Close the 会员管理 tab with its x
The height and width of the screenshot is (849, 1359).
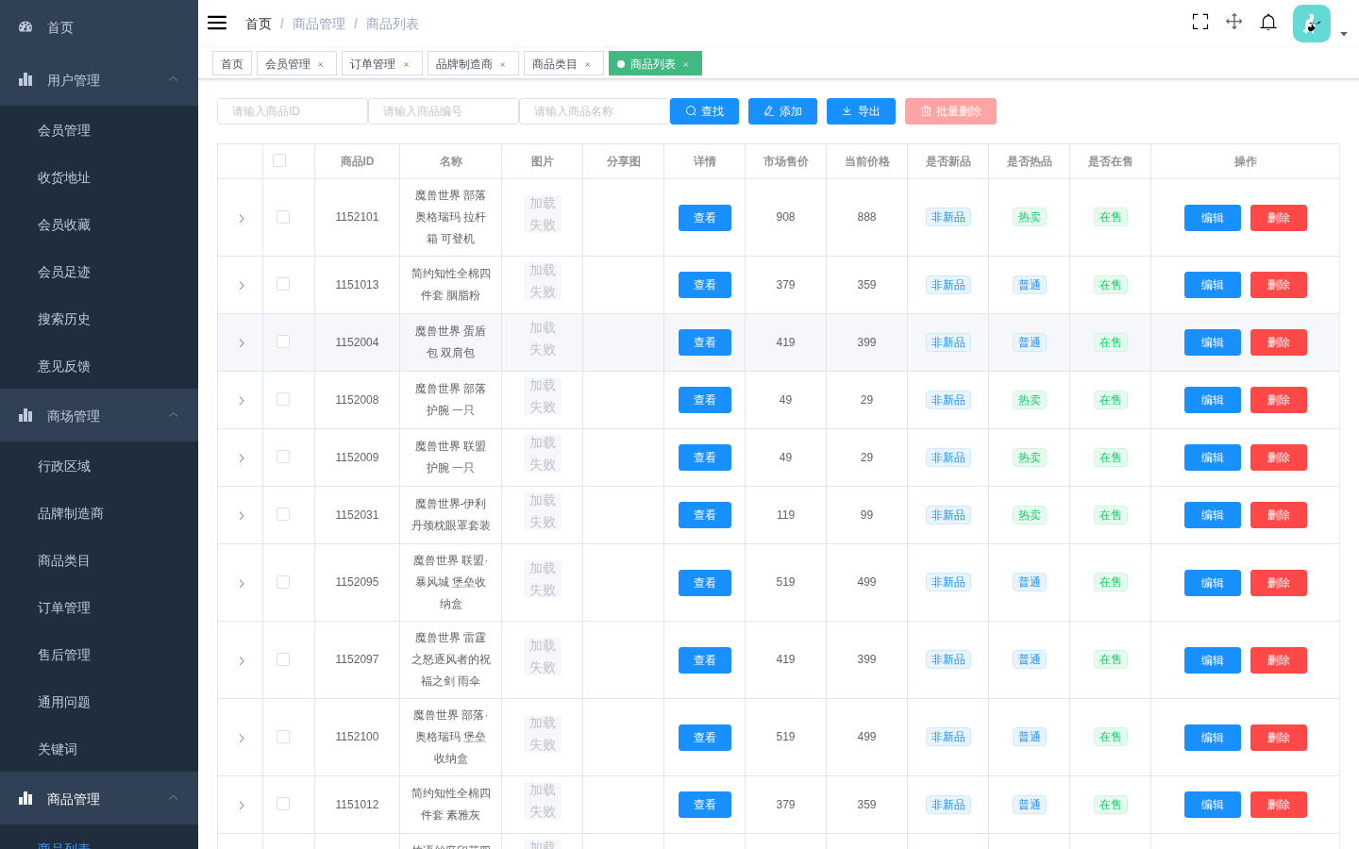click(321, 64)
